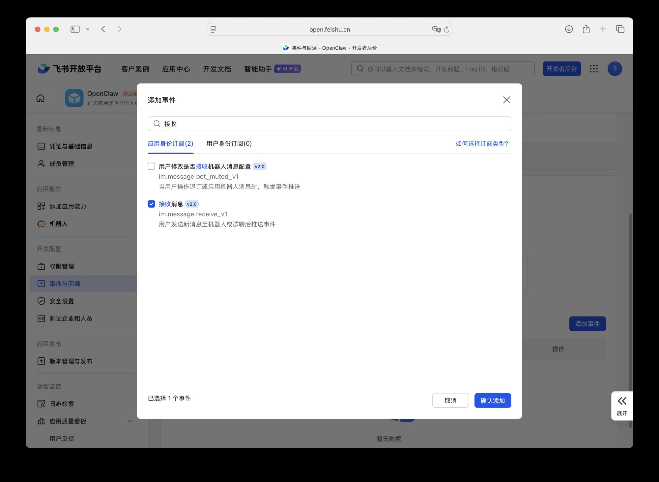
Task: Switch to 用户身份订阅(0) tab
Action: (x=229, y=143)
